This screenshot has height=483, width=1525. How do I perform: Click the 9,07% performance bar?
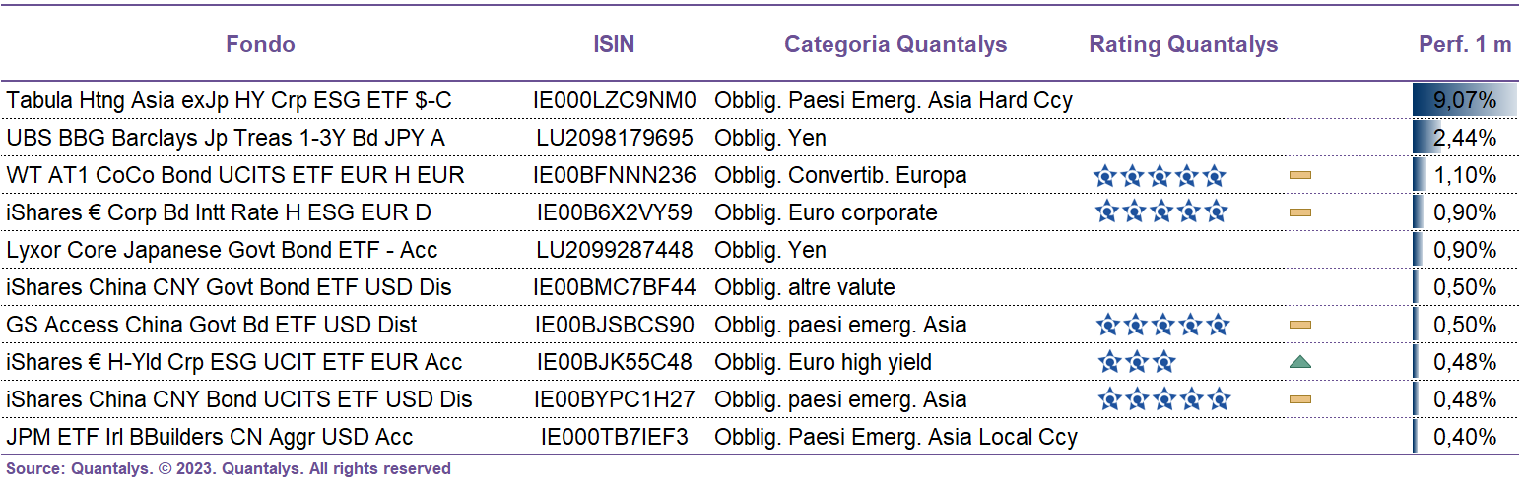[x=1463, y=100]
